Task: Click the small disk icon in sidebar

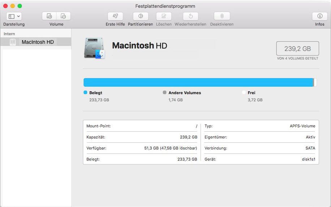Action: pos(13,42)
